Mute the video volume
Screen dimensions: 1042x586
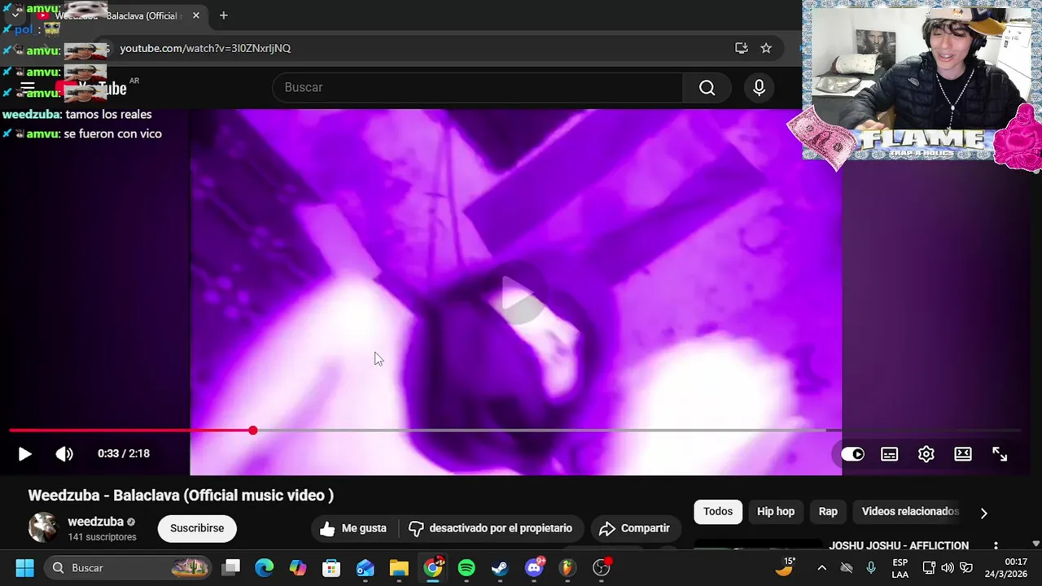click(x=64, y=454)
